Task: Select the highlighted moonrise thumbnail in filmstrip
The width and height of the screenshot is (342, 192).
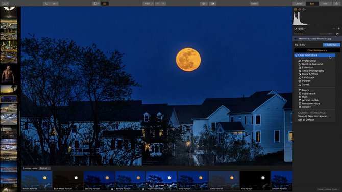Action: pyautogui.click(x=9, y=99)
